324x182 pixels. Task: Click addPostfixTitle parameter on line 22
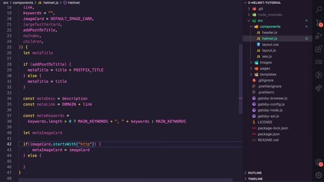point(39,30)
